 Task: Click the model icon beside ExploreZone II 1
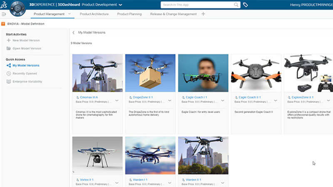289,97
